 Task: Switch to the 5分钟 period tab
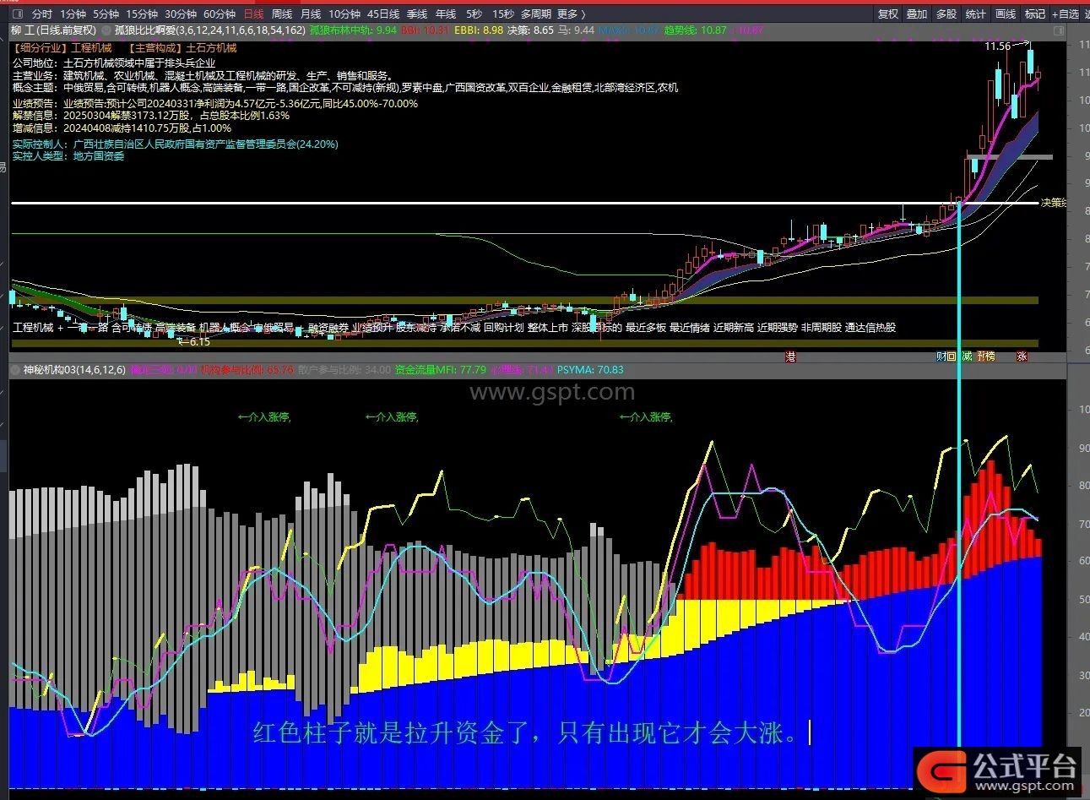[x=106, y=14]
